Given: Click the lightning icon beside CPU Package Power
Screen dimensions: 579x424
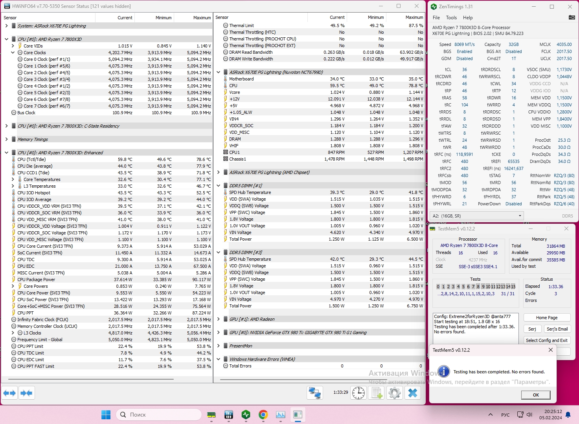Looking at the screenshot, I should click(14, 280).
